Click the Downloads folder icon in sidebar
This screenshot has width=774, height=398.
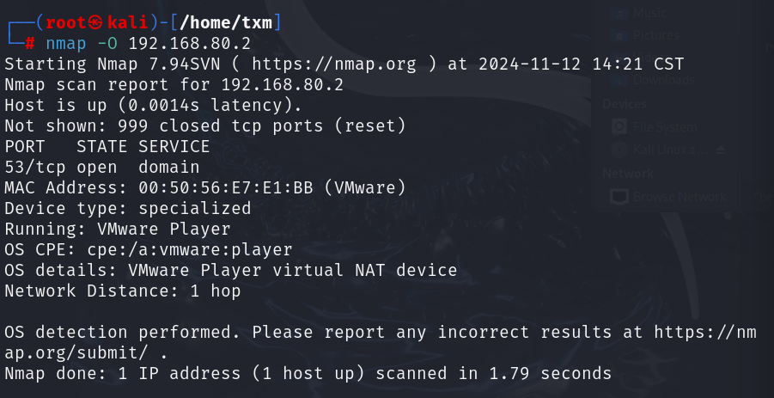(x=619, y=79)
